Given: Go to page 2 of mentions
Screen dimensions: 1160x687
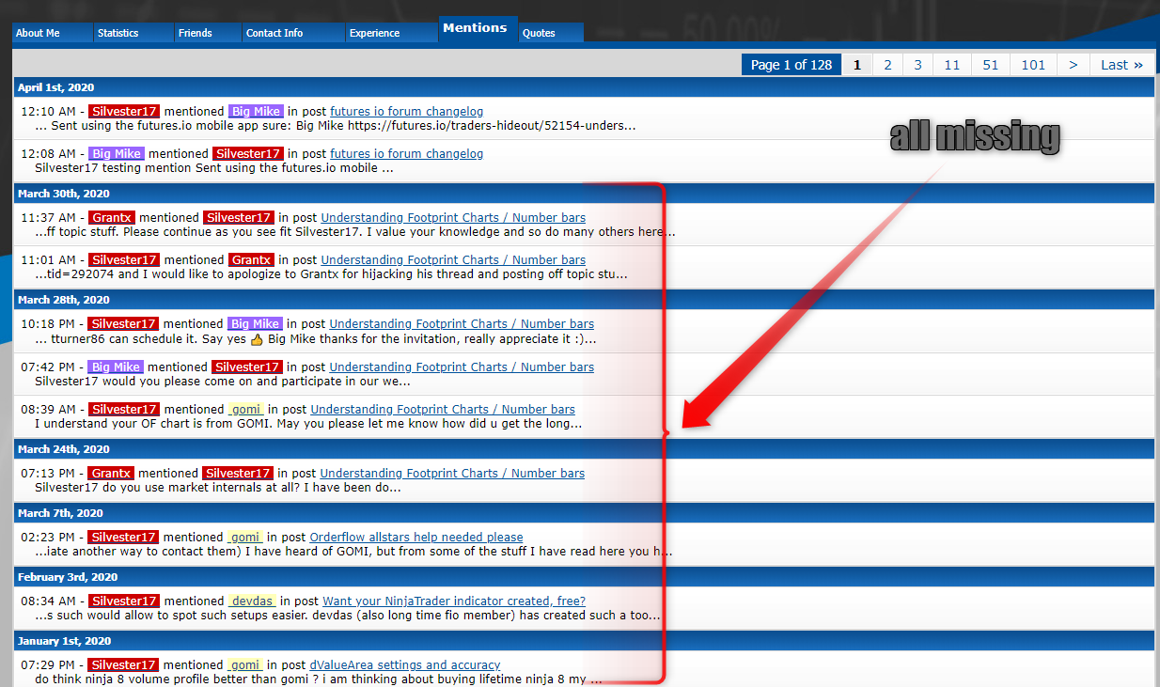Looking at the screenshot, I should [887, 65].
